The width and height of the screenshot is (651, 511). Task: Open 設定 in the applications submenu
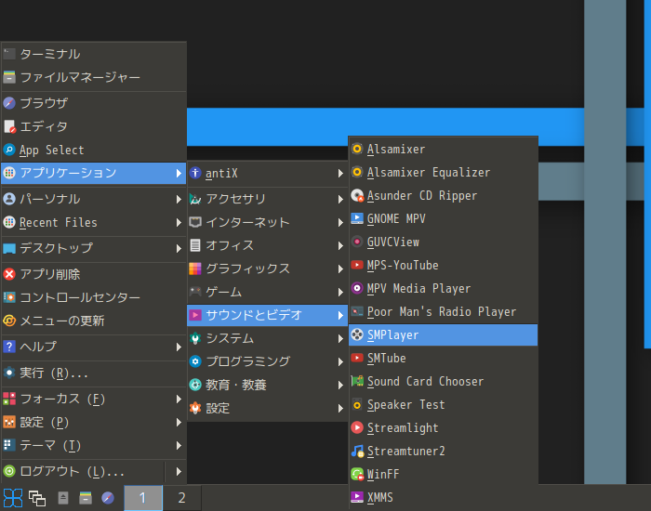[x=268, y=408]
